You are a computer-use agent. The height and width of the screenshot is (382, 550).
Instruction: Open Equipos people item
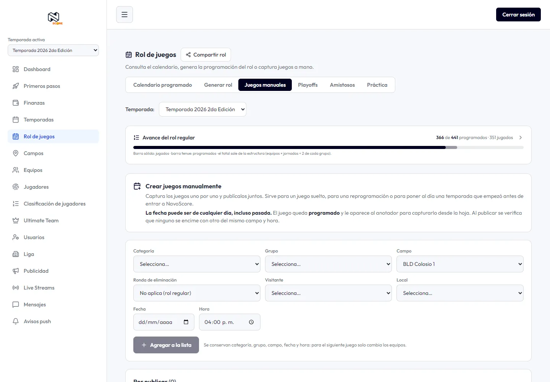click(53, 170)
